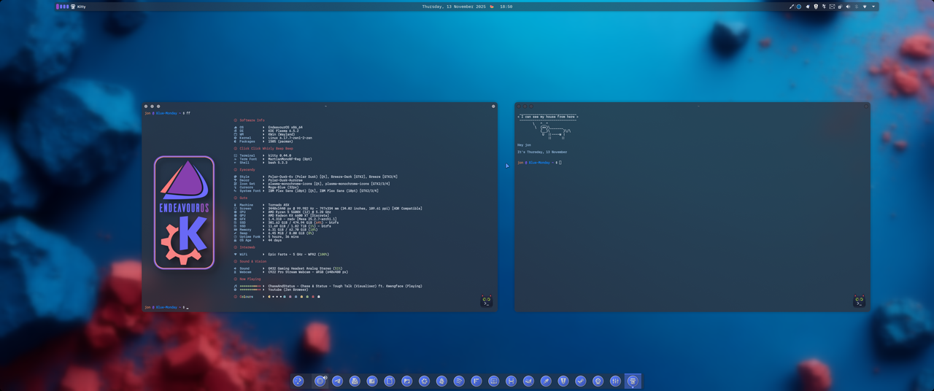The height and width of the screenshot is (391, 934).
Task: Open notifications bell in system tray
Action: 808,7
